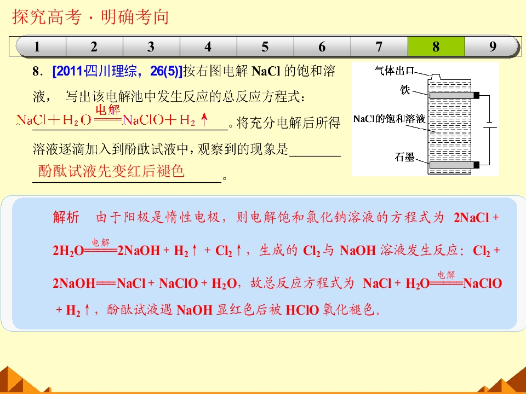Click the 探究高考·明确考向 heading

coord(90,17)
